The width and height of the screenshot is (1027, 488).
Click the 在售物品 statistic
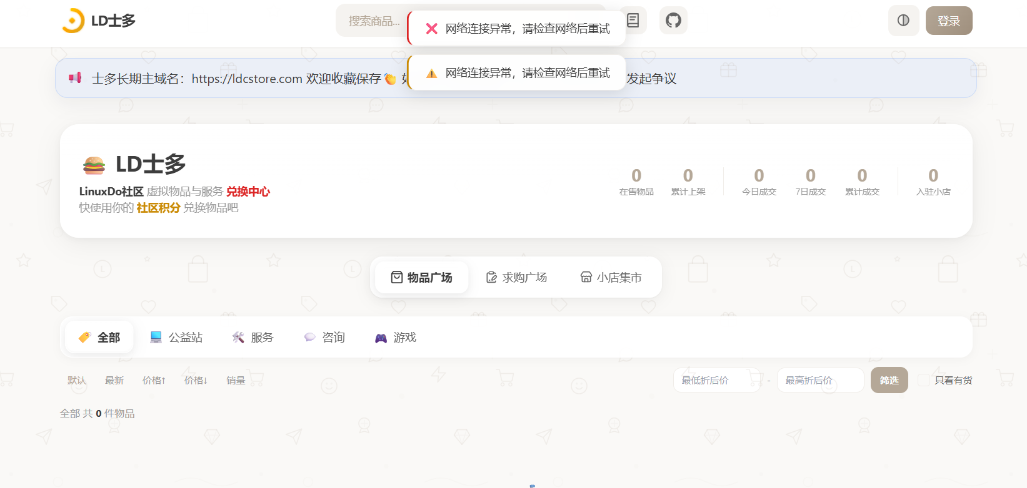point(636,182)
